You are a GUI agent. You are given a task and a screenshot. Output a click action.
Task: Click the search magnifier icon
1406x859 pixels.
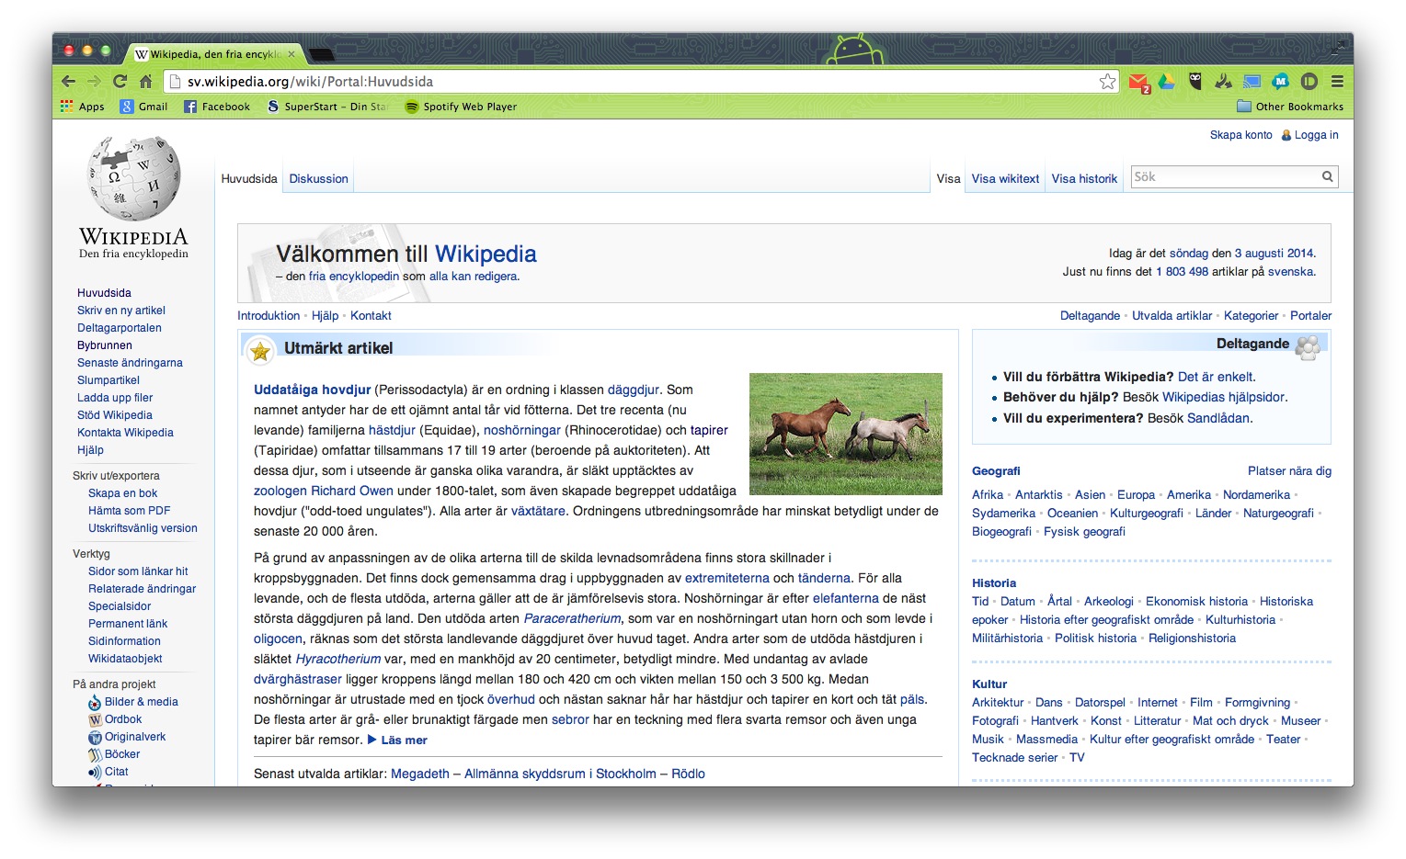(1327, 176)
